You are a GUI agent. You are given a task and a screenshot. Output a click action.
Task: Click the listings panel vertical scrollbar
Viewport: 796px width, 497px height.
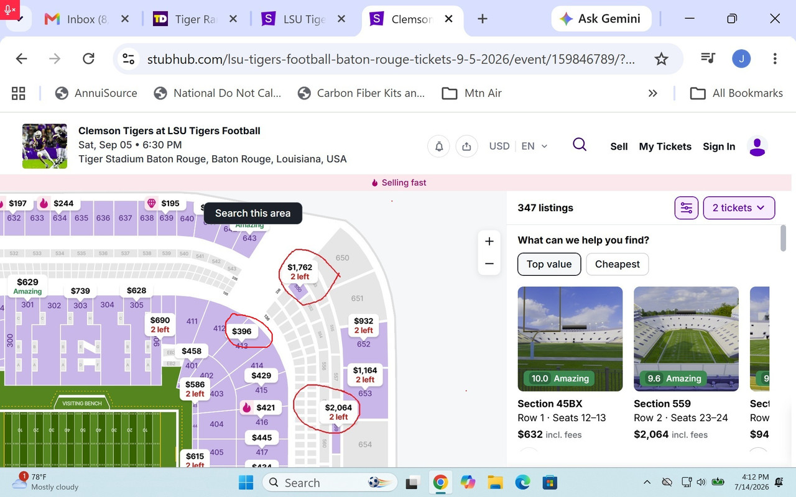(x=783, y=238)
